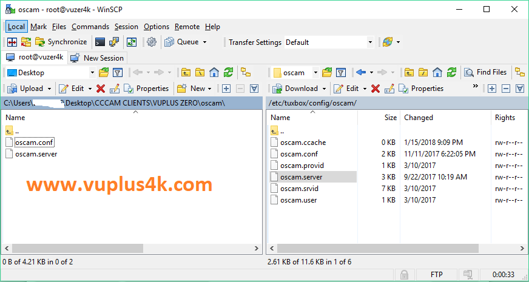Select local file oscam.server
The image size is (529, 282).
(x=36, y=154)
